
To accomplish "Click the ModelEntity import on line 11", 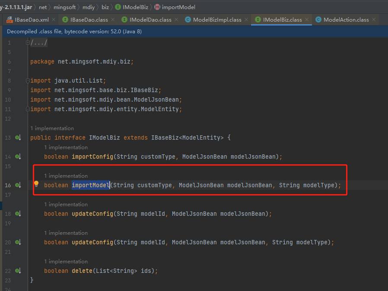I will coord(106,109).
